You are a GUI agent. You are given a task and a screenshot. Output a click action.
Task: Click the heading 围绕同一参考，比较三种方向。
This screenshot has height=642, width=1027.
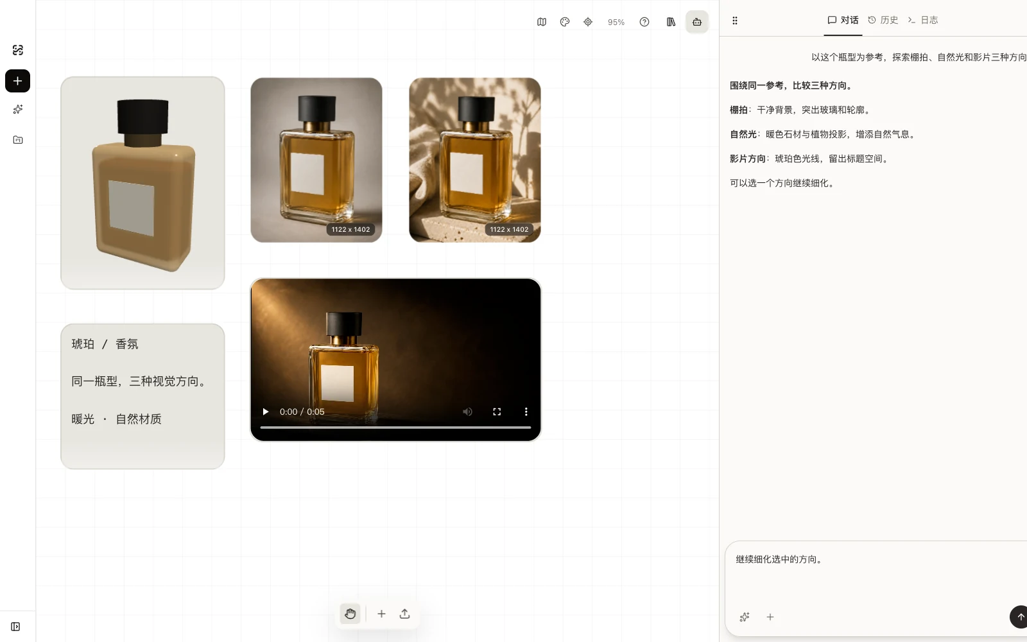[793, 85]
